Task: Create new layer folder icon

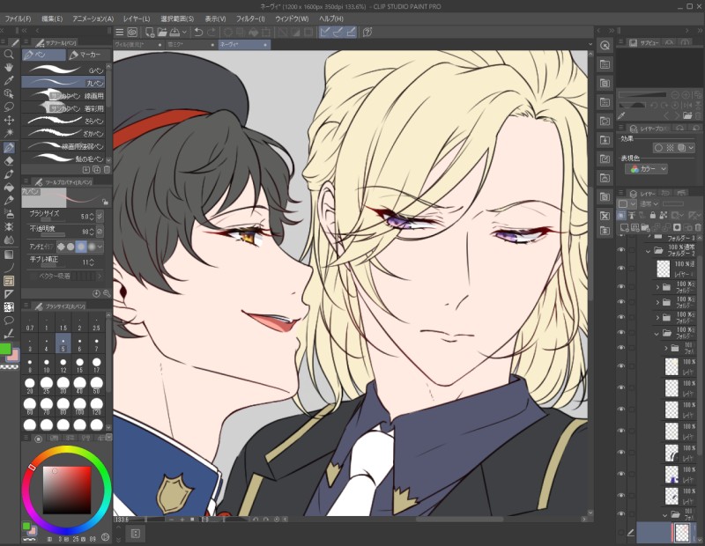Action: 645,228
